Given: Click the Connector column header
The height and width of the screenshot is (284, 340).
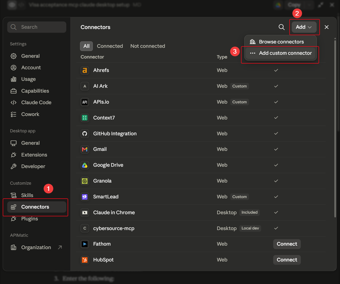Looking at the screenshot, I should pos(92,57).
